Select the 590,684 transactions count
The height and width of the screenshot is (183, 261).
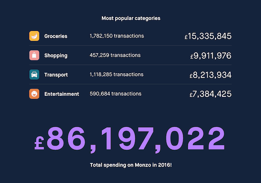[115, 94]
